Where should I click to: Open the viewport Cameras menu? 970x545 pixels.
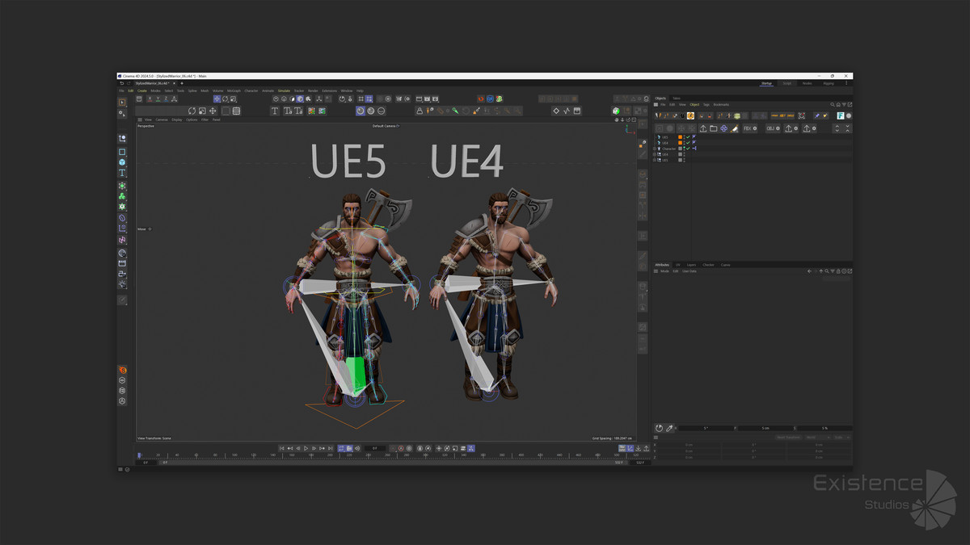162,119
